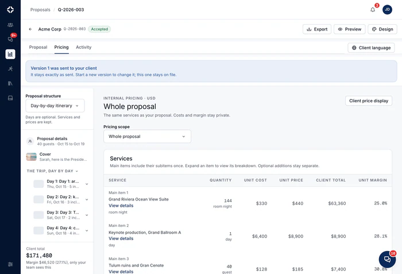Click the $171,480 client total amount
402x274 pixels.
pos(39,256)
